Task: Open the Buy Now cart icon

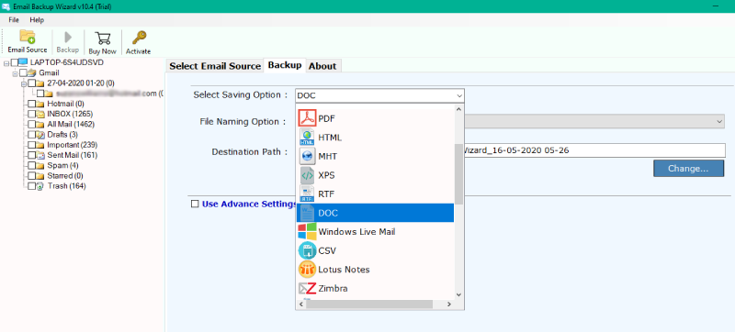Action: pos(102,38)
